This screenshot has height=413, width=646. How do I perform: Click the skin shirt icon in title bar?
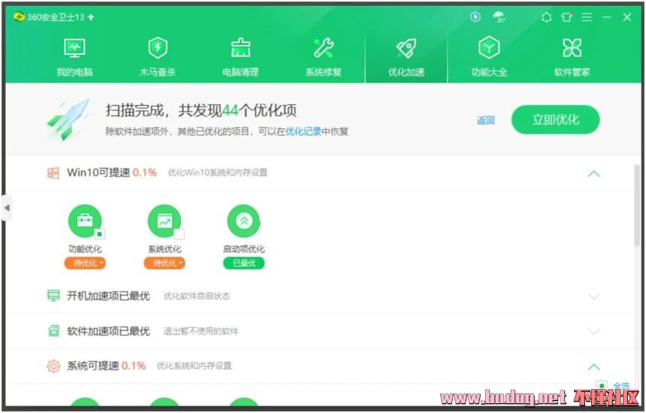[x=566, y=17]
